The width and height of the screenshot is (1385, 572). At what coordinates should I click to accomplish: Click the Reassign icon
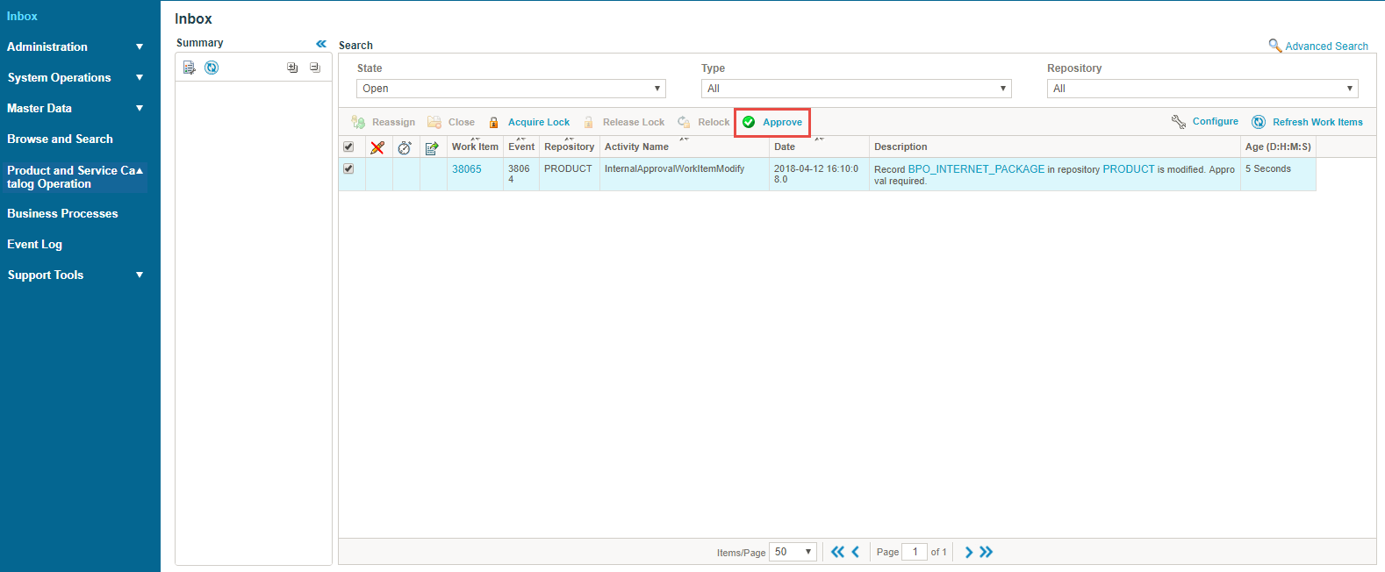358,122
